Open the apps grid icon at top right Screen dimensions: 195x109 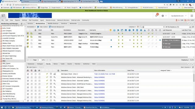point(192,16)
